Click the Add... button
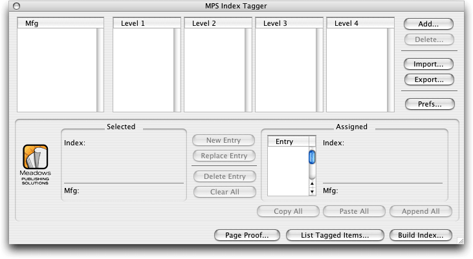 pos(428,24)
